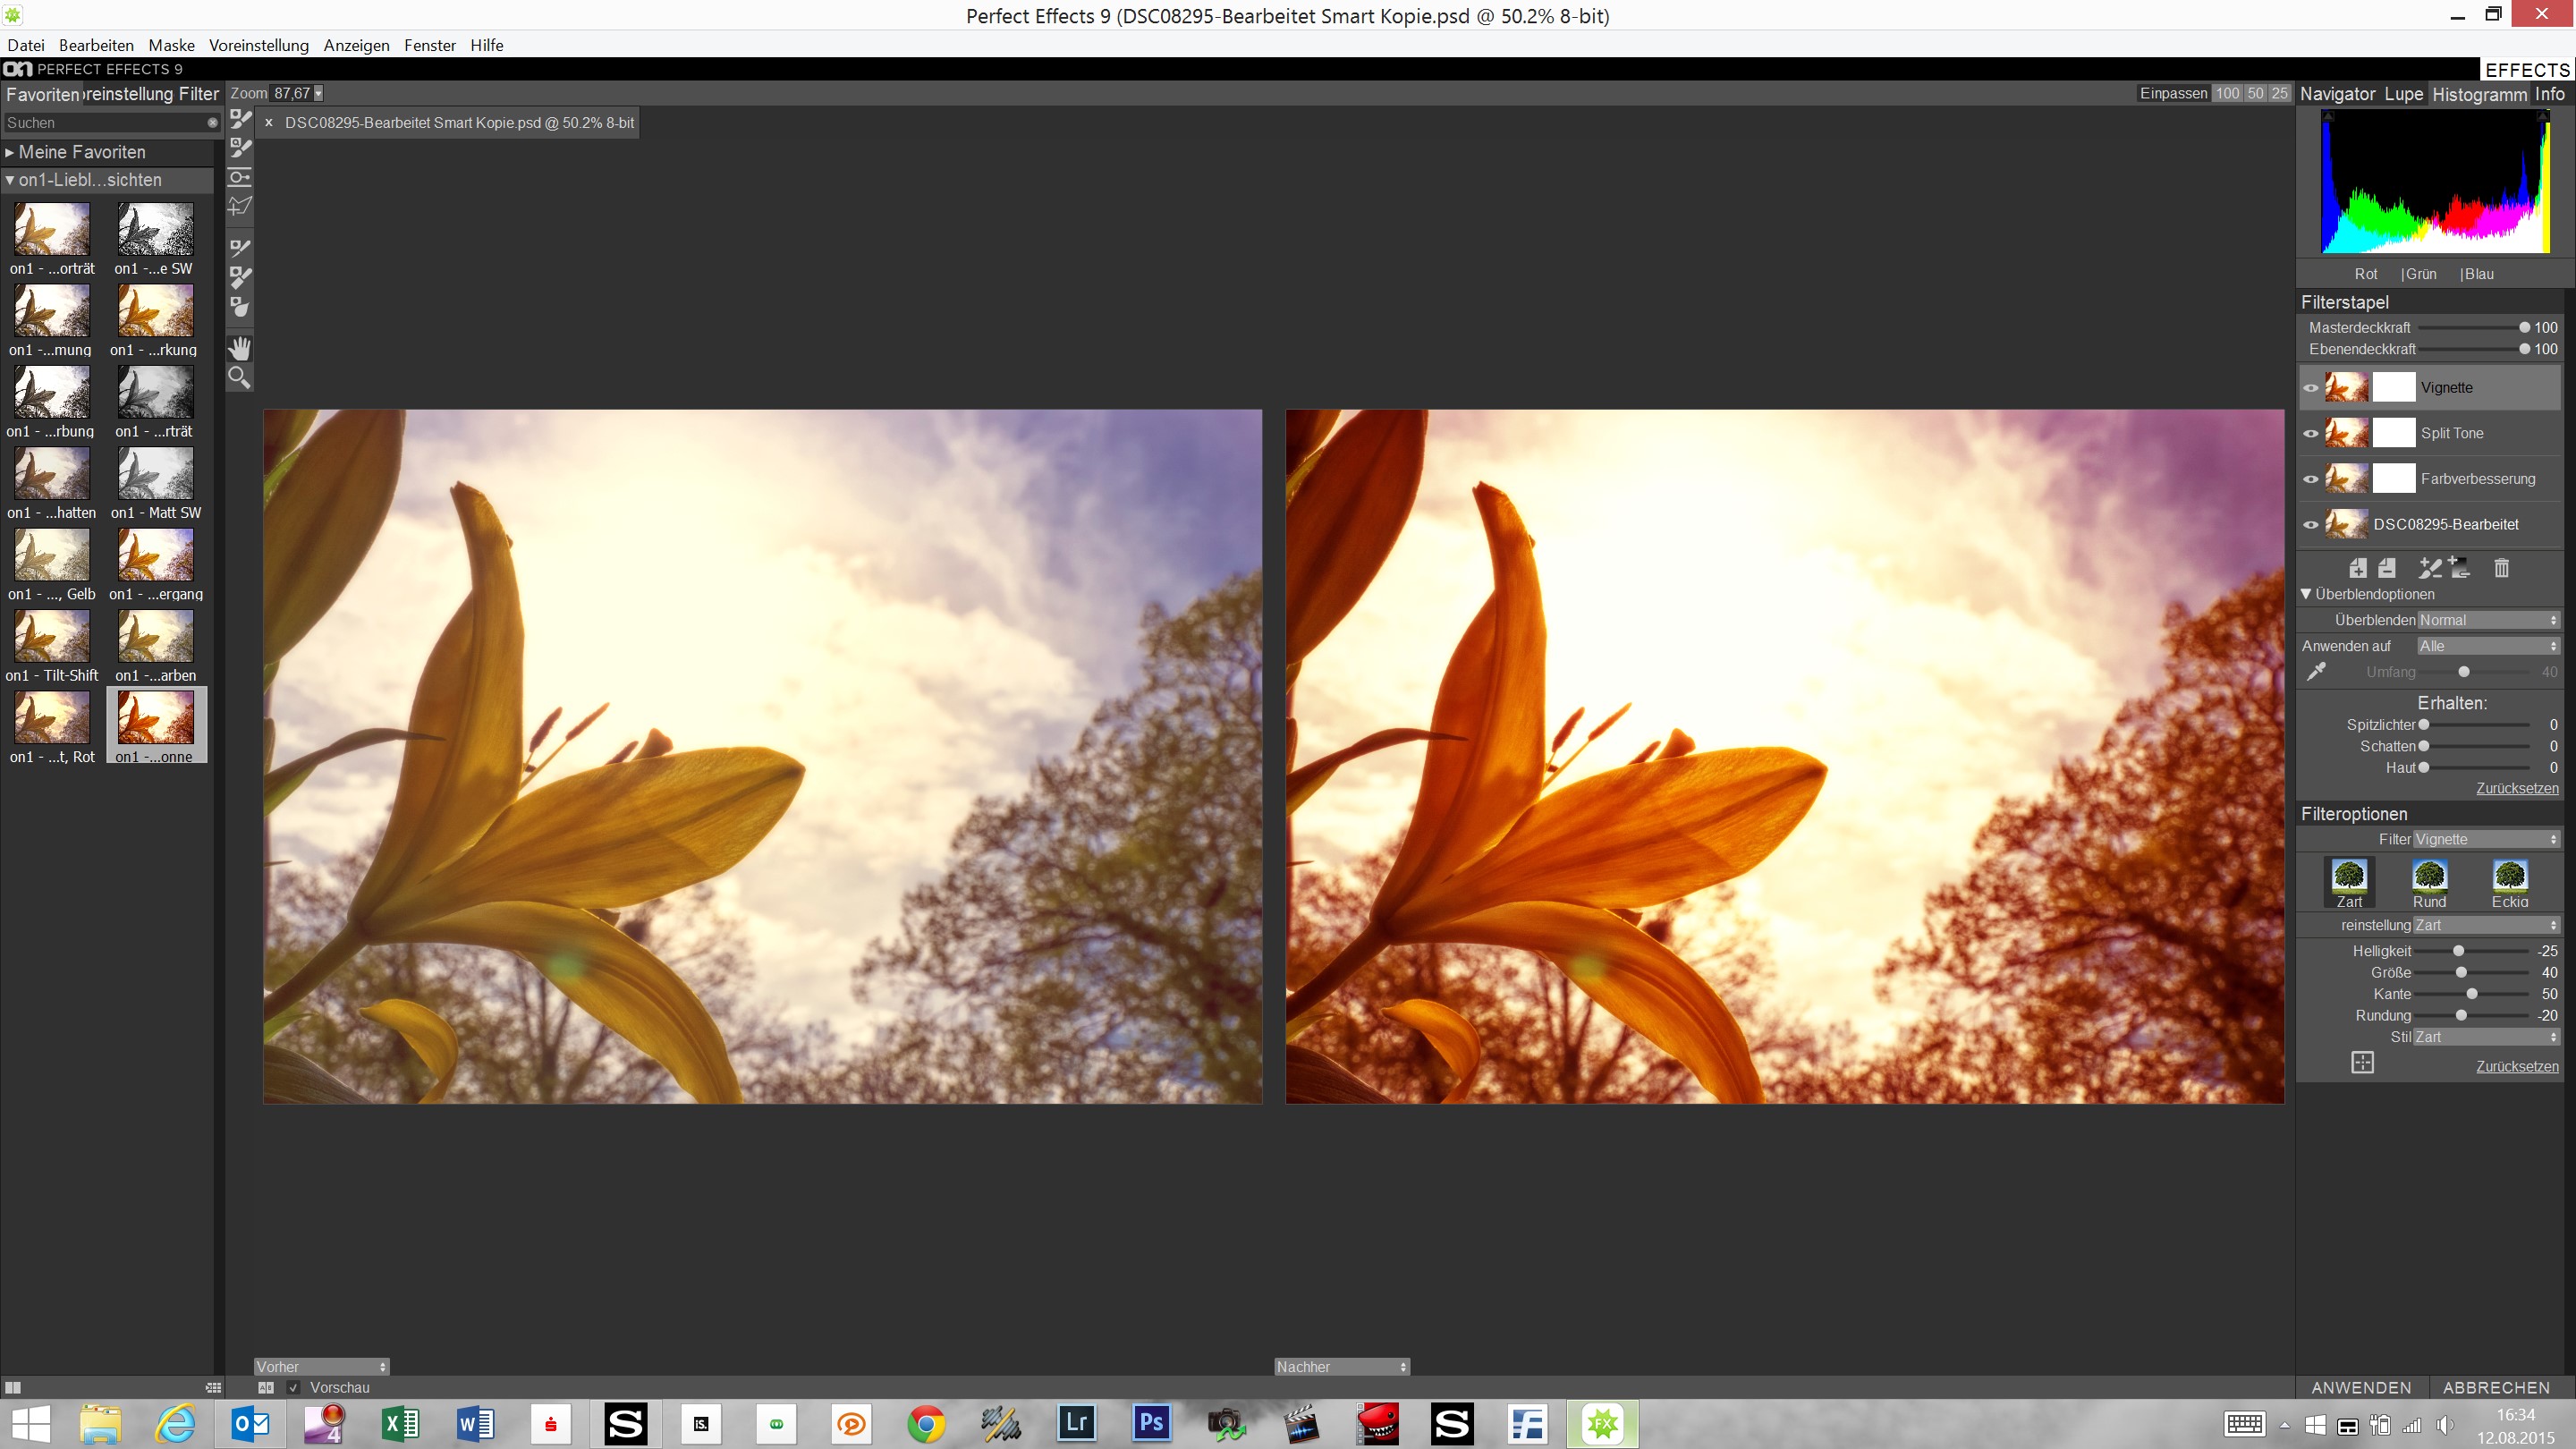Open the Filter Vignette dropdown
Viewport: 2576px width, 1449px height.
pyautogui.click(x=2485, y=839)
